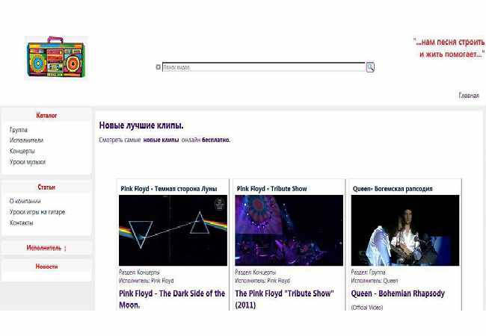
Task: Click the boombox site logo
Action: click(56, 57)
